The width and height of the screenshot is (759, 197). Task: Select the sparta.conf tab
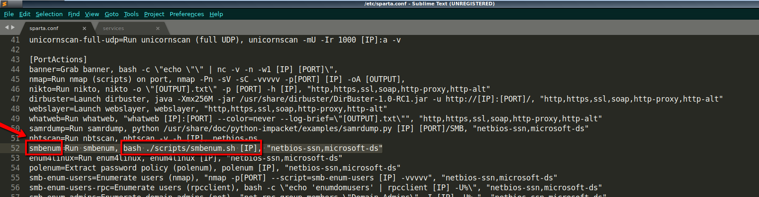[x=44, y=28]
